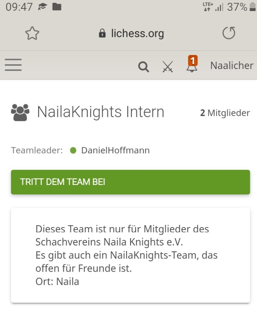This screenshot has height=316, width=257.
Task: Reload the page with the refresh icon
Action: 229,33
